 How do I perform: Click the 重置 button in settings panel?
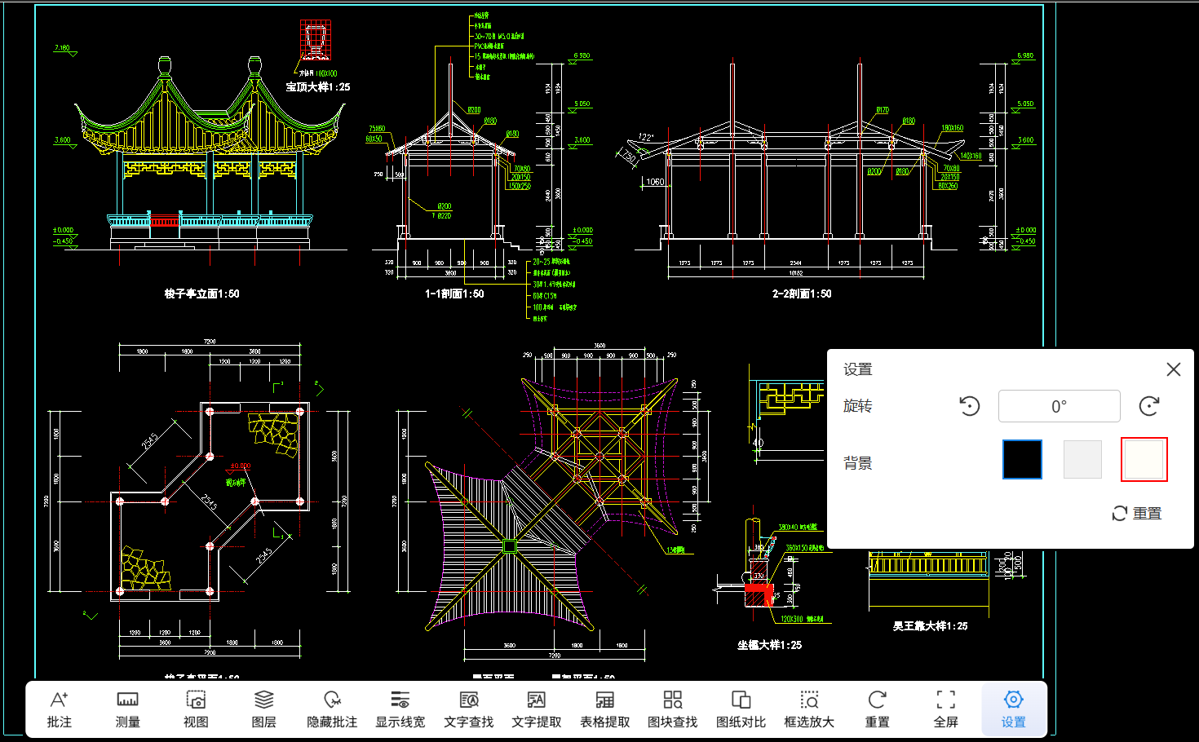pyautogui.click(x=1137, y=514)
